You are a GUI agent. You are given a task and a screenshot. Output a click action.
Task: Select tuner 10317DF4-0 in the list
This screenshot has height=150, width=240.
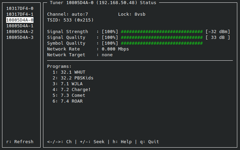(x=20, y=8)
